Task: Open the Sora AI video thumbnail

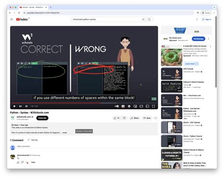Action: point(172,165)
